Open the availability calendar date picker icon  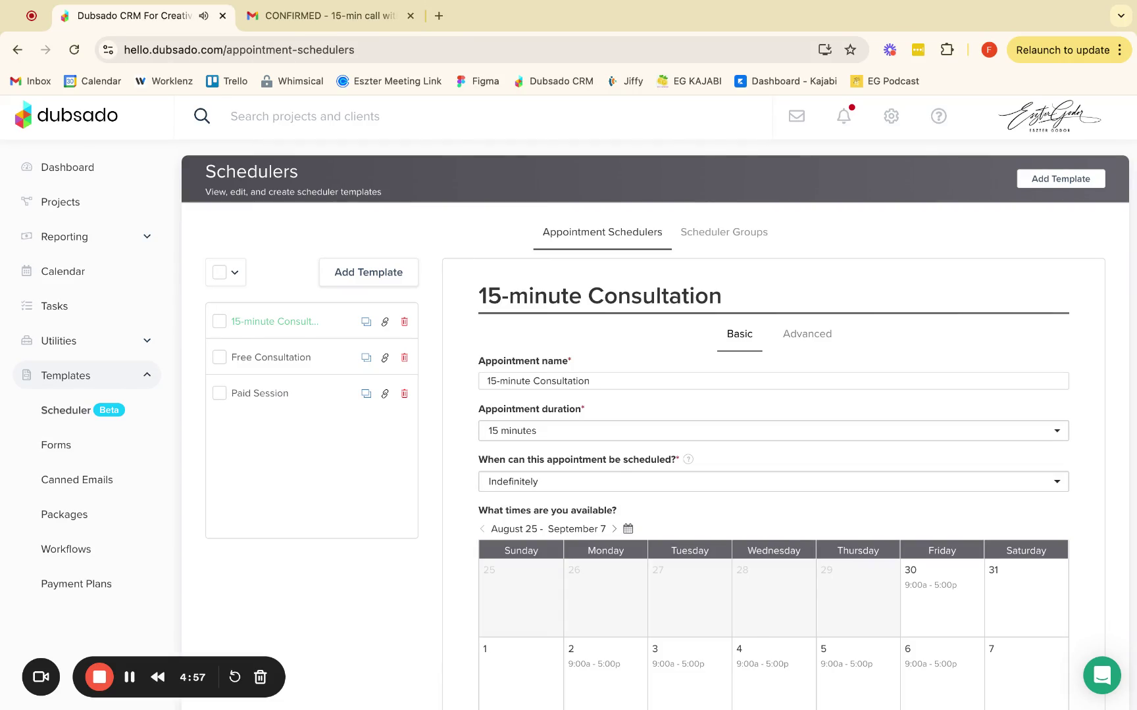[x=628, y=529]
